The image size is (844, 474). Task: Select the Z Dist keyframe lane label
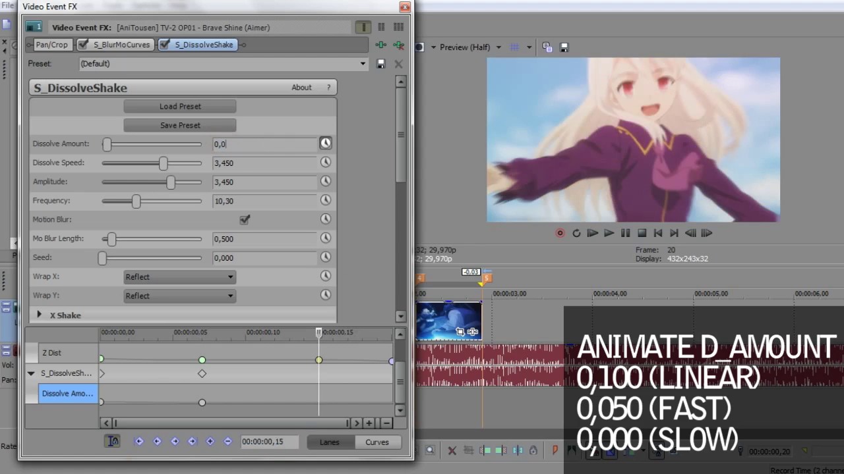pos(69,353)
